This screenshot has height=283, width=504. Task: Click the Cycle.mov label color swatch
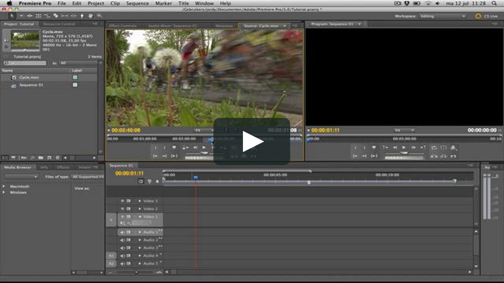(x=75, y=77)
